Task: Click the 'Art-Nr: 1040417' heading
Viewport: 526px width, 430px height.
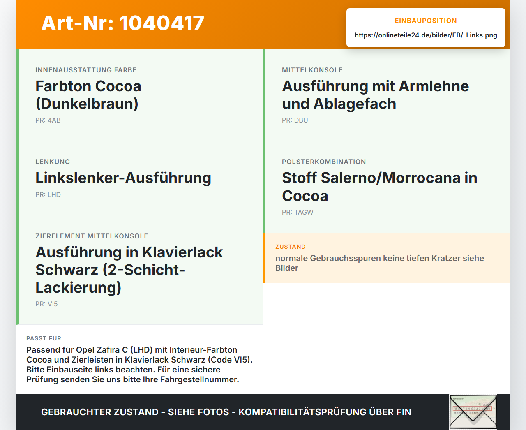Action: click(123, 23)
